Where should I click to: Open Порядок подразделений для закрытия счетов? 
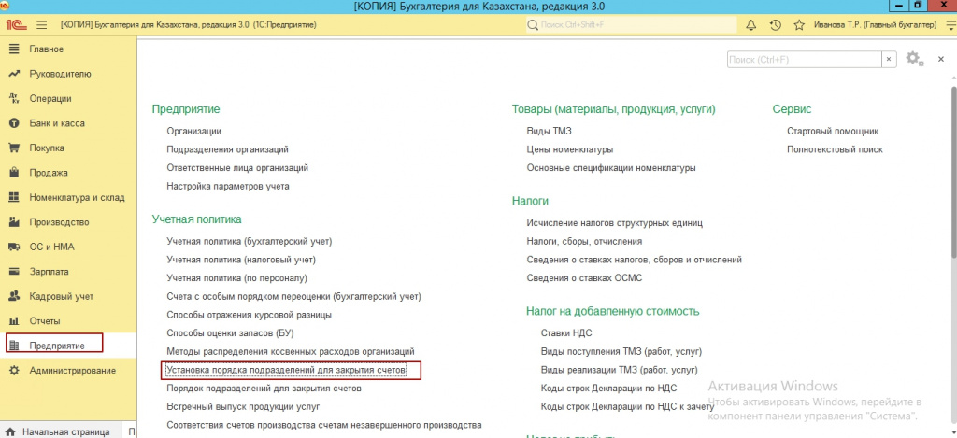[264, 388]
